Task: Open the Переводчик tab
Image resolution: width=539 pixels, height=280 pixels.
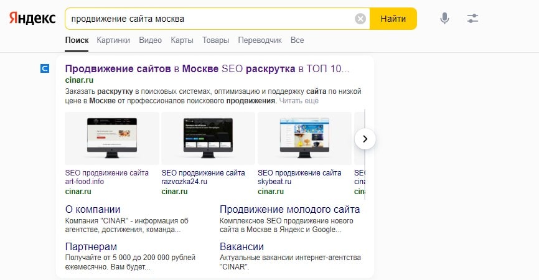Action: (260, 40)
